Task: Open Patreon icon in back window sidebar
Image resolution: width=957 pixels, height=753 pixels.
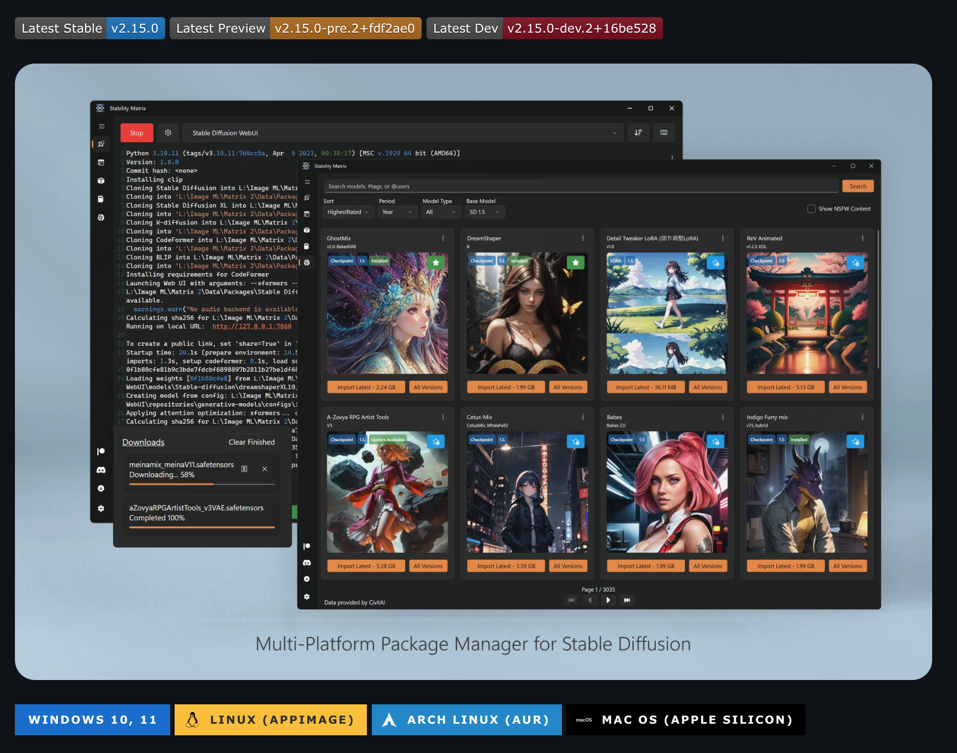Action: 101,452
